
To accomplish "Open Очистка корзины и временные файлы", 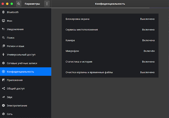I will click(110, 72).
